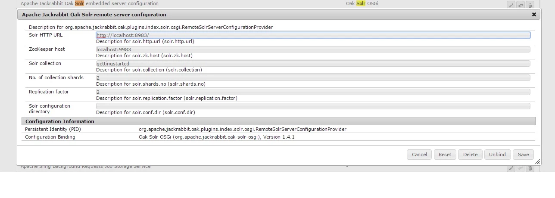Click description text for solr.zk.host
Screen dimensions: 555x198
pyautogui.click(x=144, y=56)
